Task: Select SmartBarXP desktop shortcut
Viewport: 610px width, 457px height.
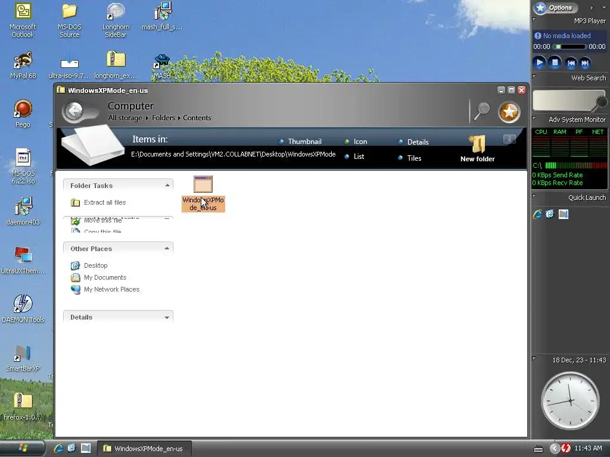Action: (x=23, y=358)
